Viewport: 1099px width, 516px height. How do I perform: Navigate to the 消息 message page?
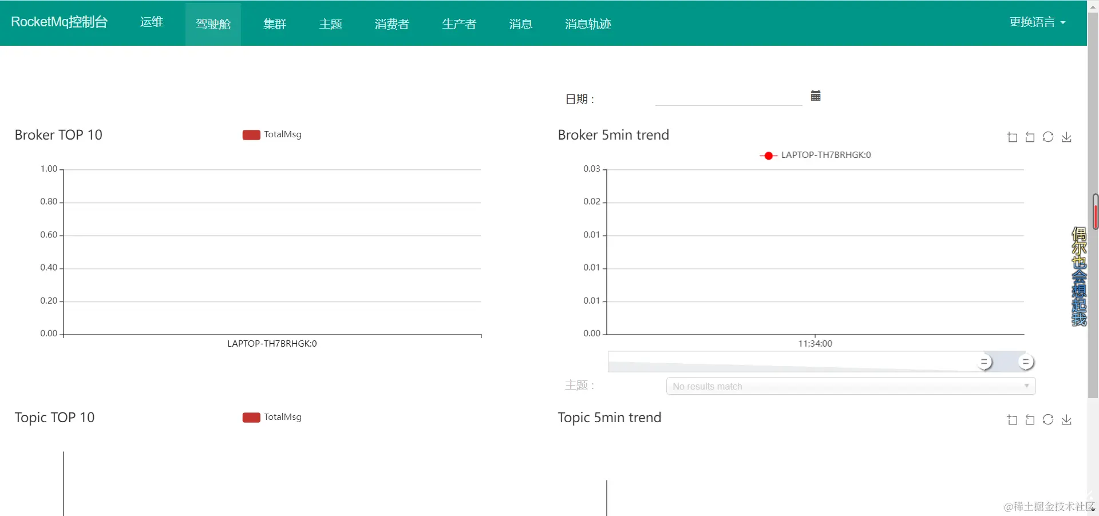[521, 24]
